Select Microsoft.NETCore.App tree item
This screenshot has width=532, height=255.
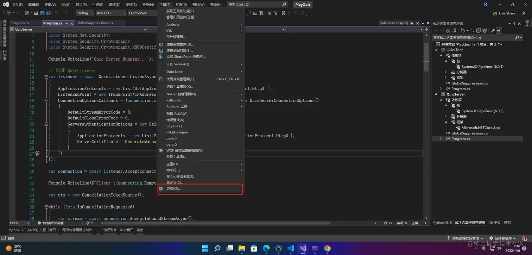[480, 128]
